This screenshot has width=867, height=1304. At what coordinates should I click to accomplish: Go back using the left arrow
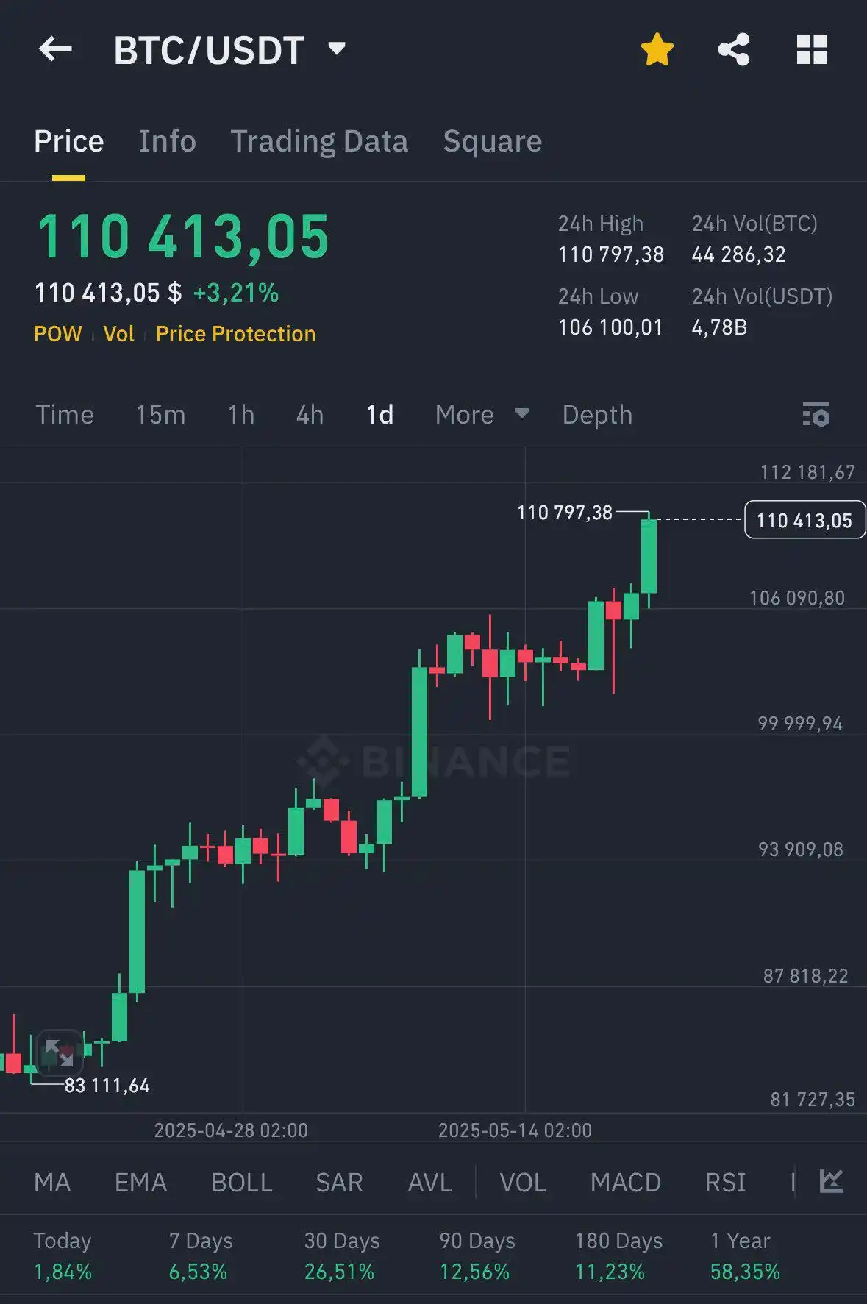tap(55, 50)
